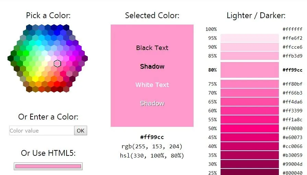Image resolution: width=307 pixels, height=175 pixels.
Task: Click the large Selected Color preview box
Action: point(152,76)
